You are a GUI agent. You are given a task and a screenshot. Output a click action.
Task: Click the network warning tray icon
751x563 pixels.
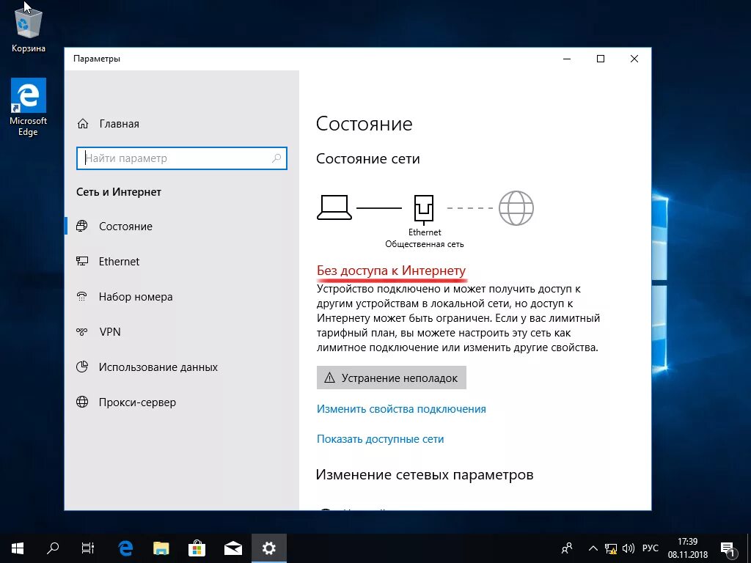pos(611,548)
